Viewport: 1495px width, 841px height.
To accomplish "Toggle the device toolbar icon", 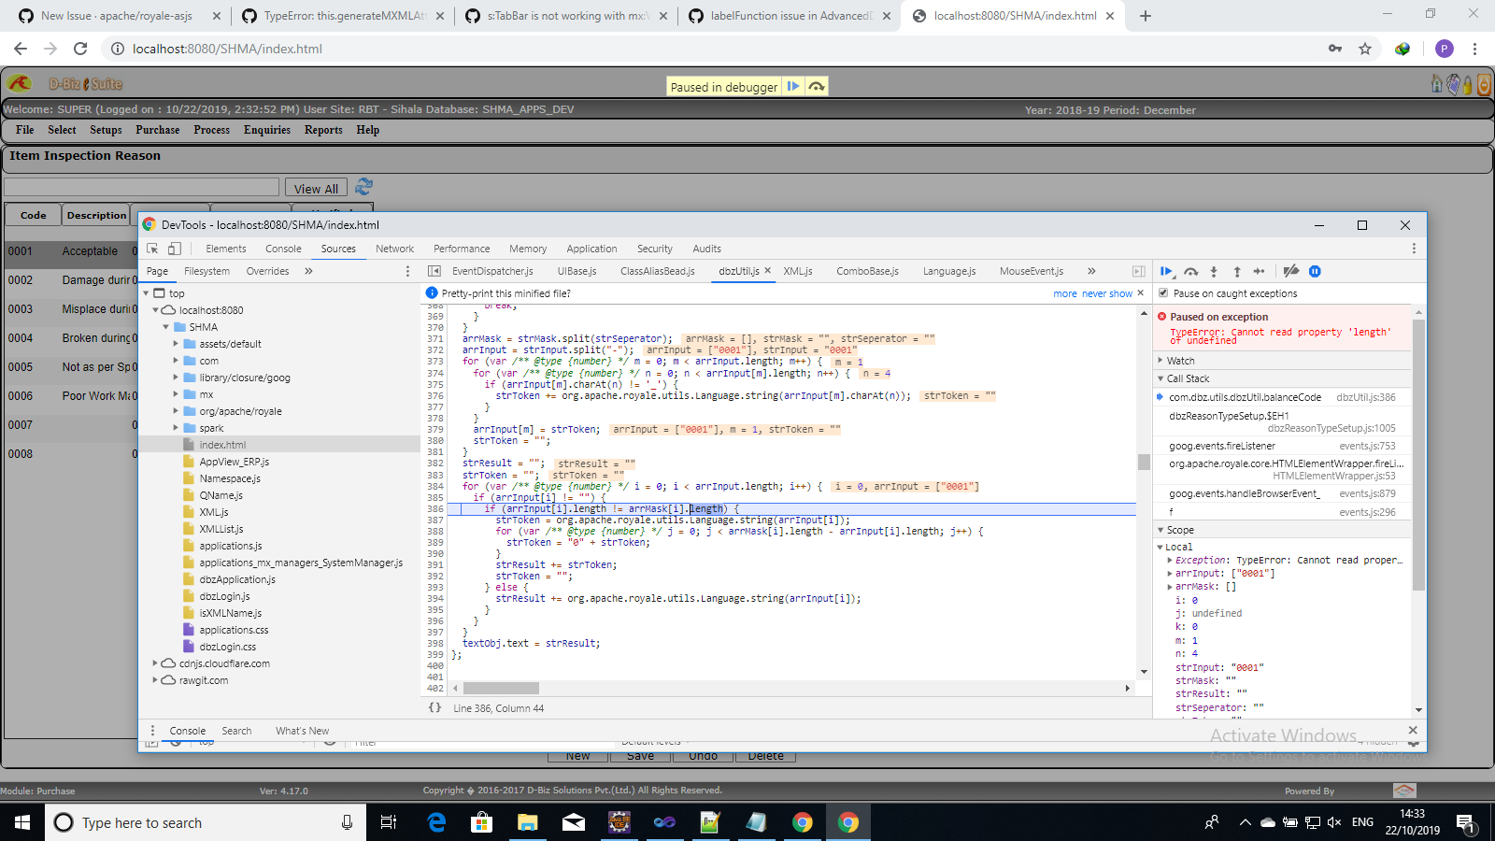I will pyautogui.click(x=174, y=248).
